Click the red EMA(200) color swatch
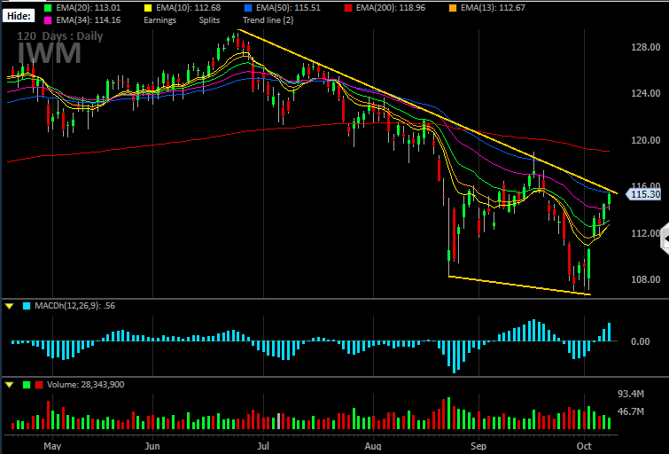Screen dimensions: 669x454 (348, 8)
